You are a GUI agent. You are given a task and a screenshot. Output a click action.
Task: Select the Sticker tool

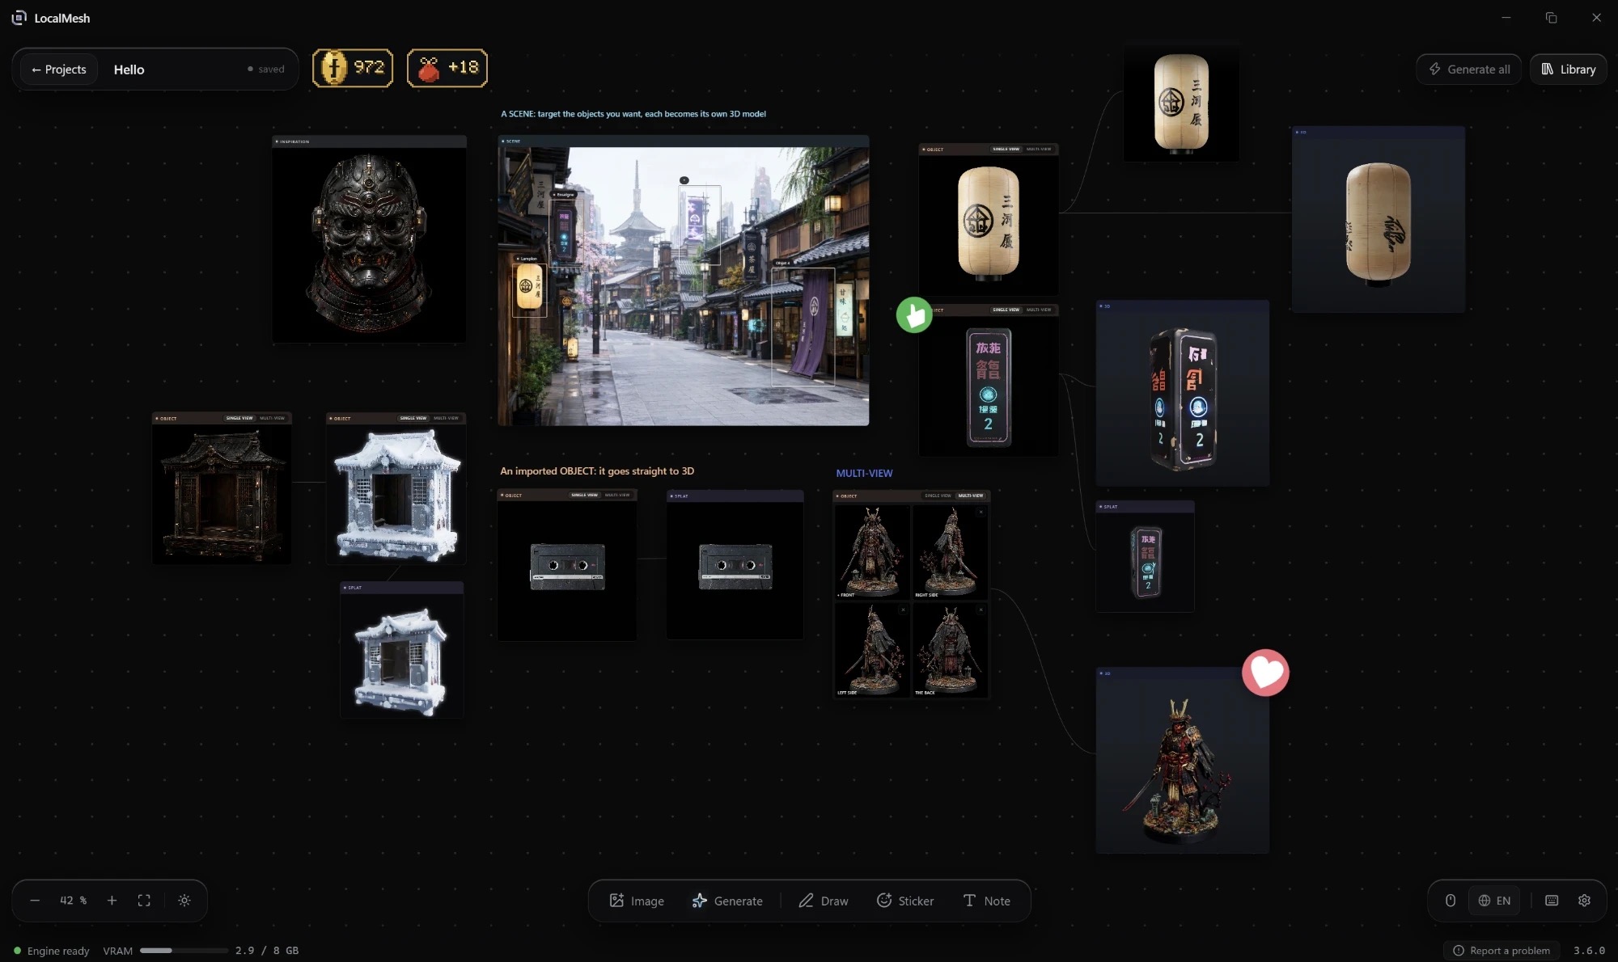coord(905,901)
